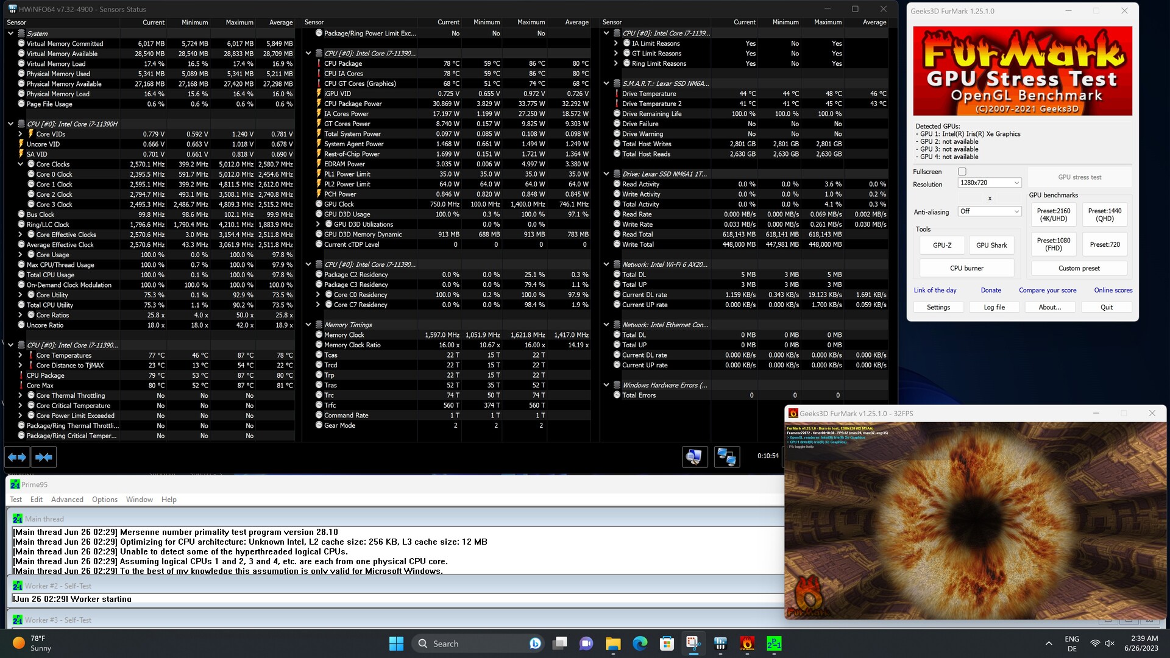Collapse the Windows Hardware Errors group

(606, 385)
